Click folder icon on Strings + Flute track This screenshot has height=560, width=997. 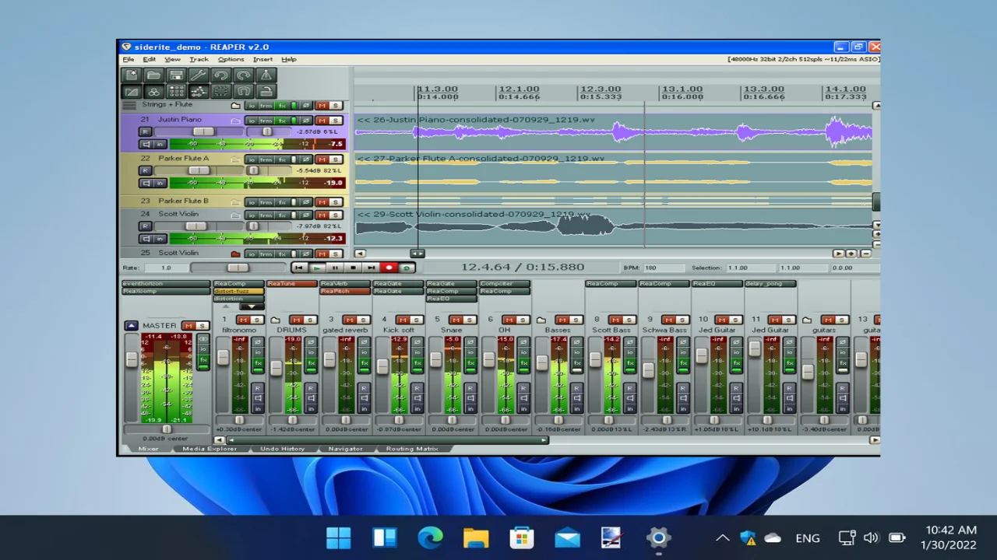click(x=235, y=105)
